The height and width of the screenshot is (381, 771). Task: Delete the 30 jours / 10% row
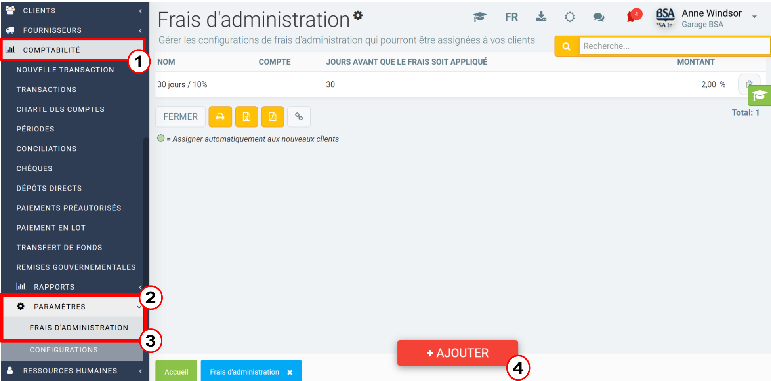[749, 84]
